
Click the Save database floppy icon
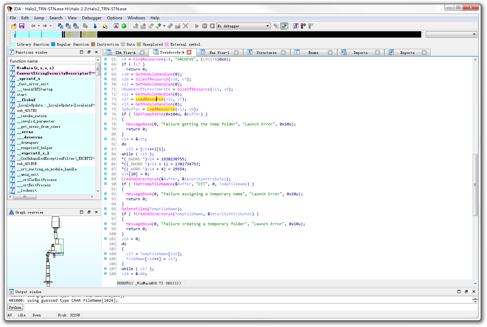point(22,26)
